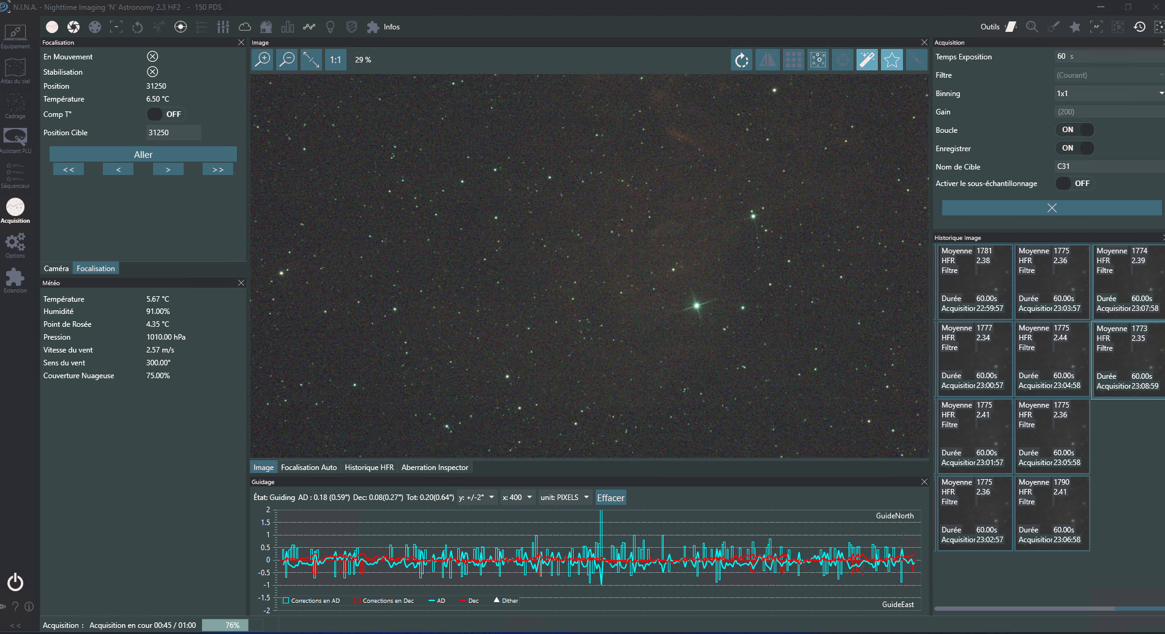
Task: Open the Options gears sidebar section
Action: (15, 245)
